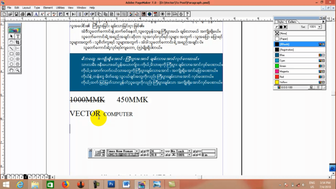Image resolution: width=336 pixels, height=189 pixels.
Task: Open the Utilities menu
Action: [x=60, y=8]
